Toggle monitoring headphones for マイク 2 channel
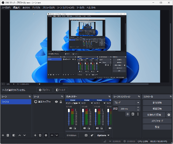Viewport: 173px width, 144px height. [102, 128]
